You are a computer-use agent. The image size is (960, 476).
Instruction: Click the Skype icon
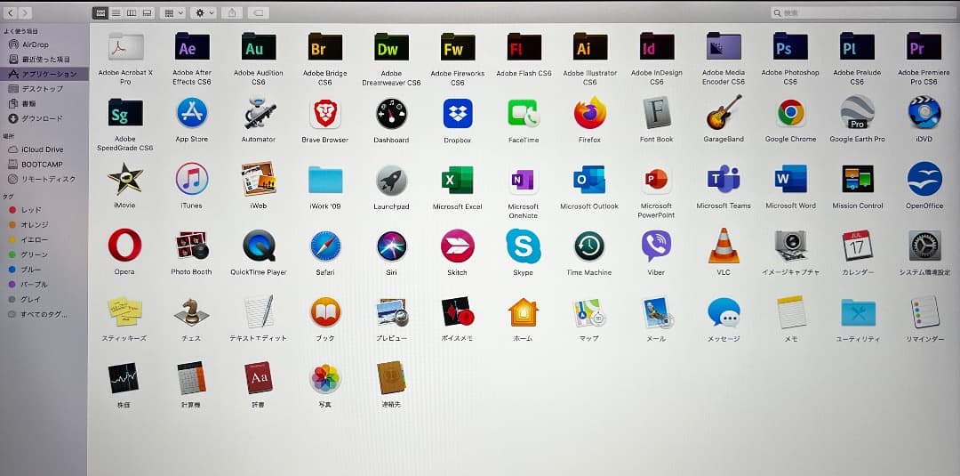click(x=524, y=246)
